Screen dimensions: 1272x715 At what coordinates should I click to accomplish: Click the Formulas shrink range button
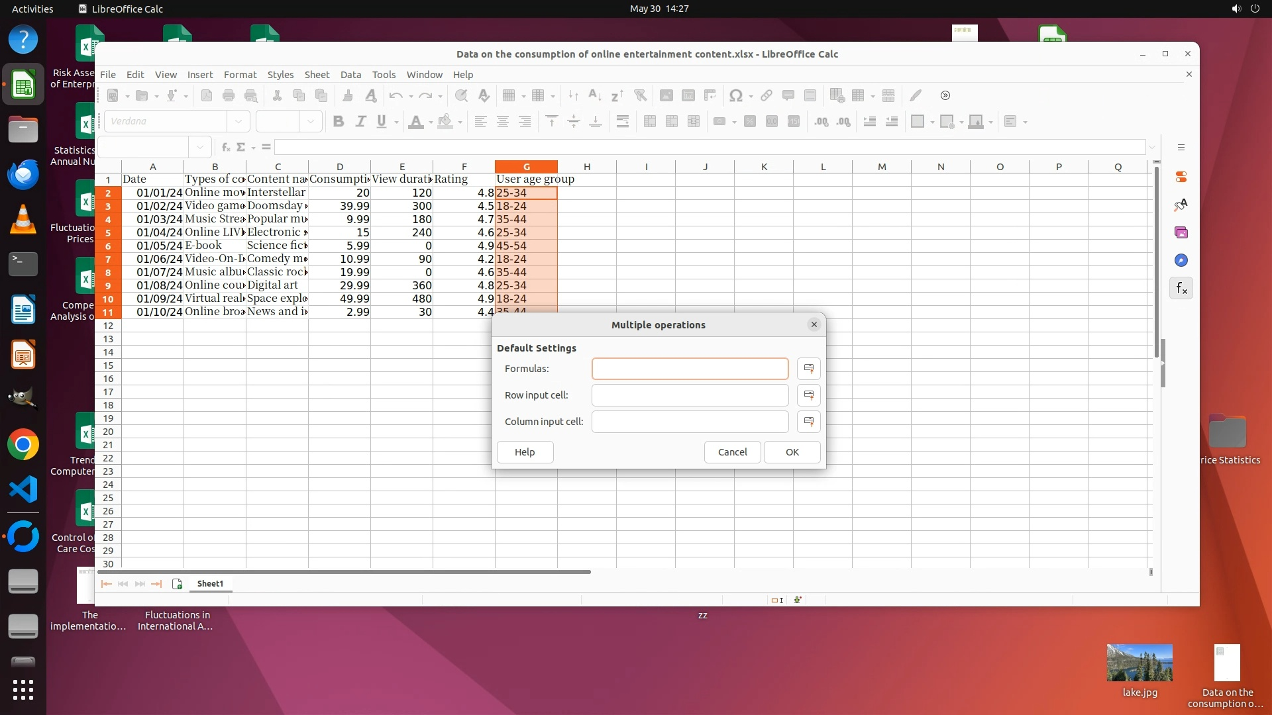click(808, 369)
